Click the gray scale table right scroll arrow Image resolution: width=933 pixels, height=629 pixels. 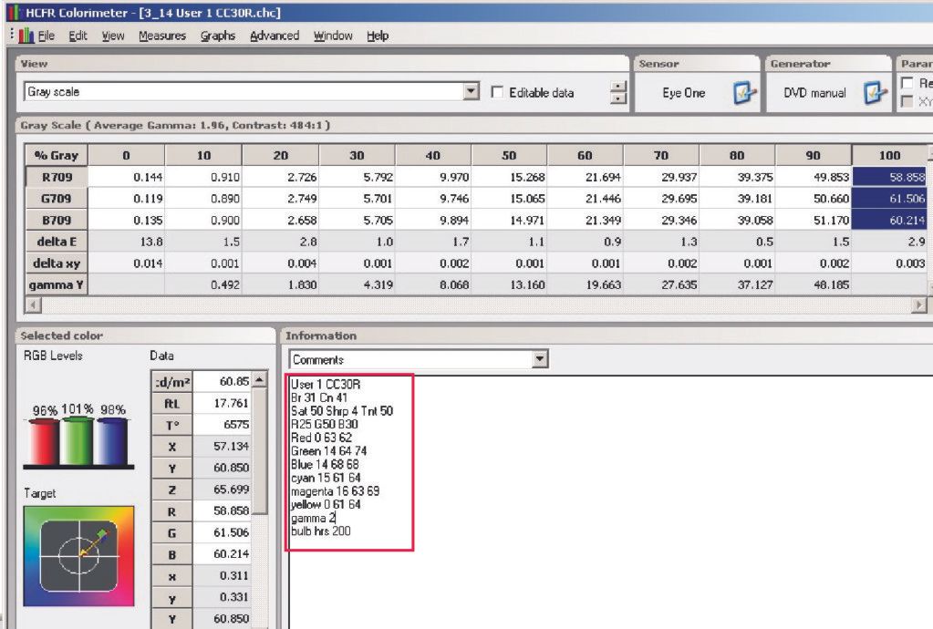tap(919, 305)
